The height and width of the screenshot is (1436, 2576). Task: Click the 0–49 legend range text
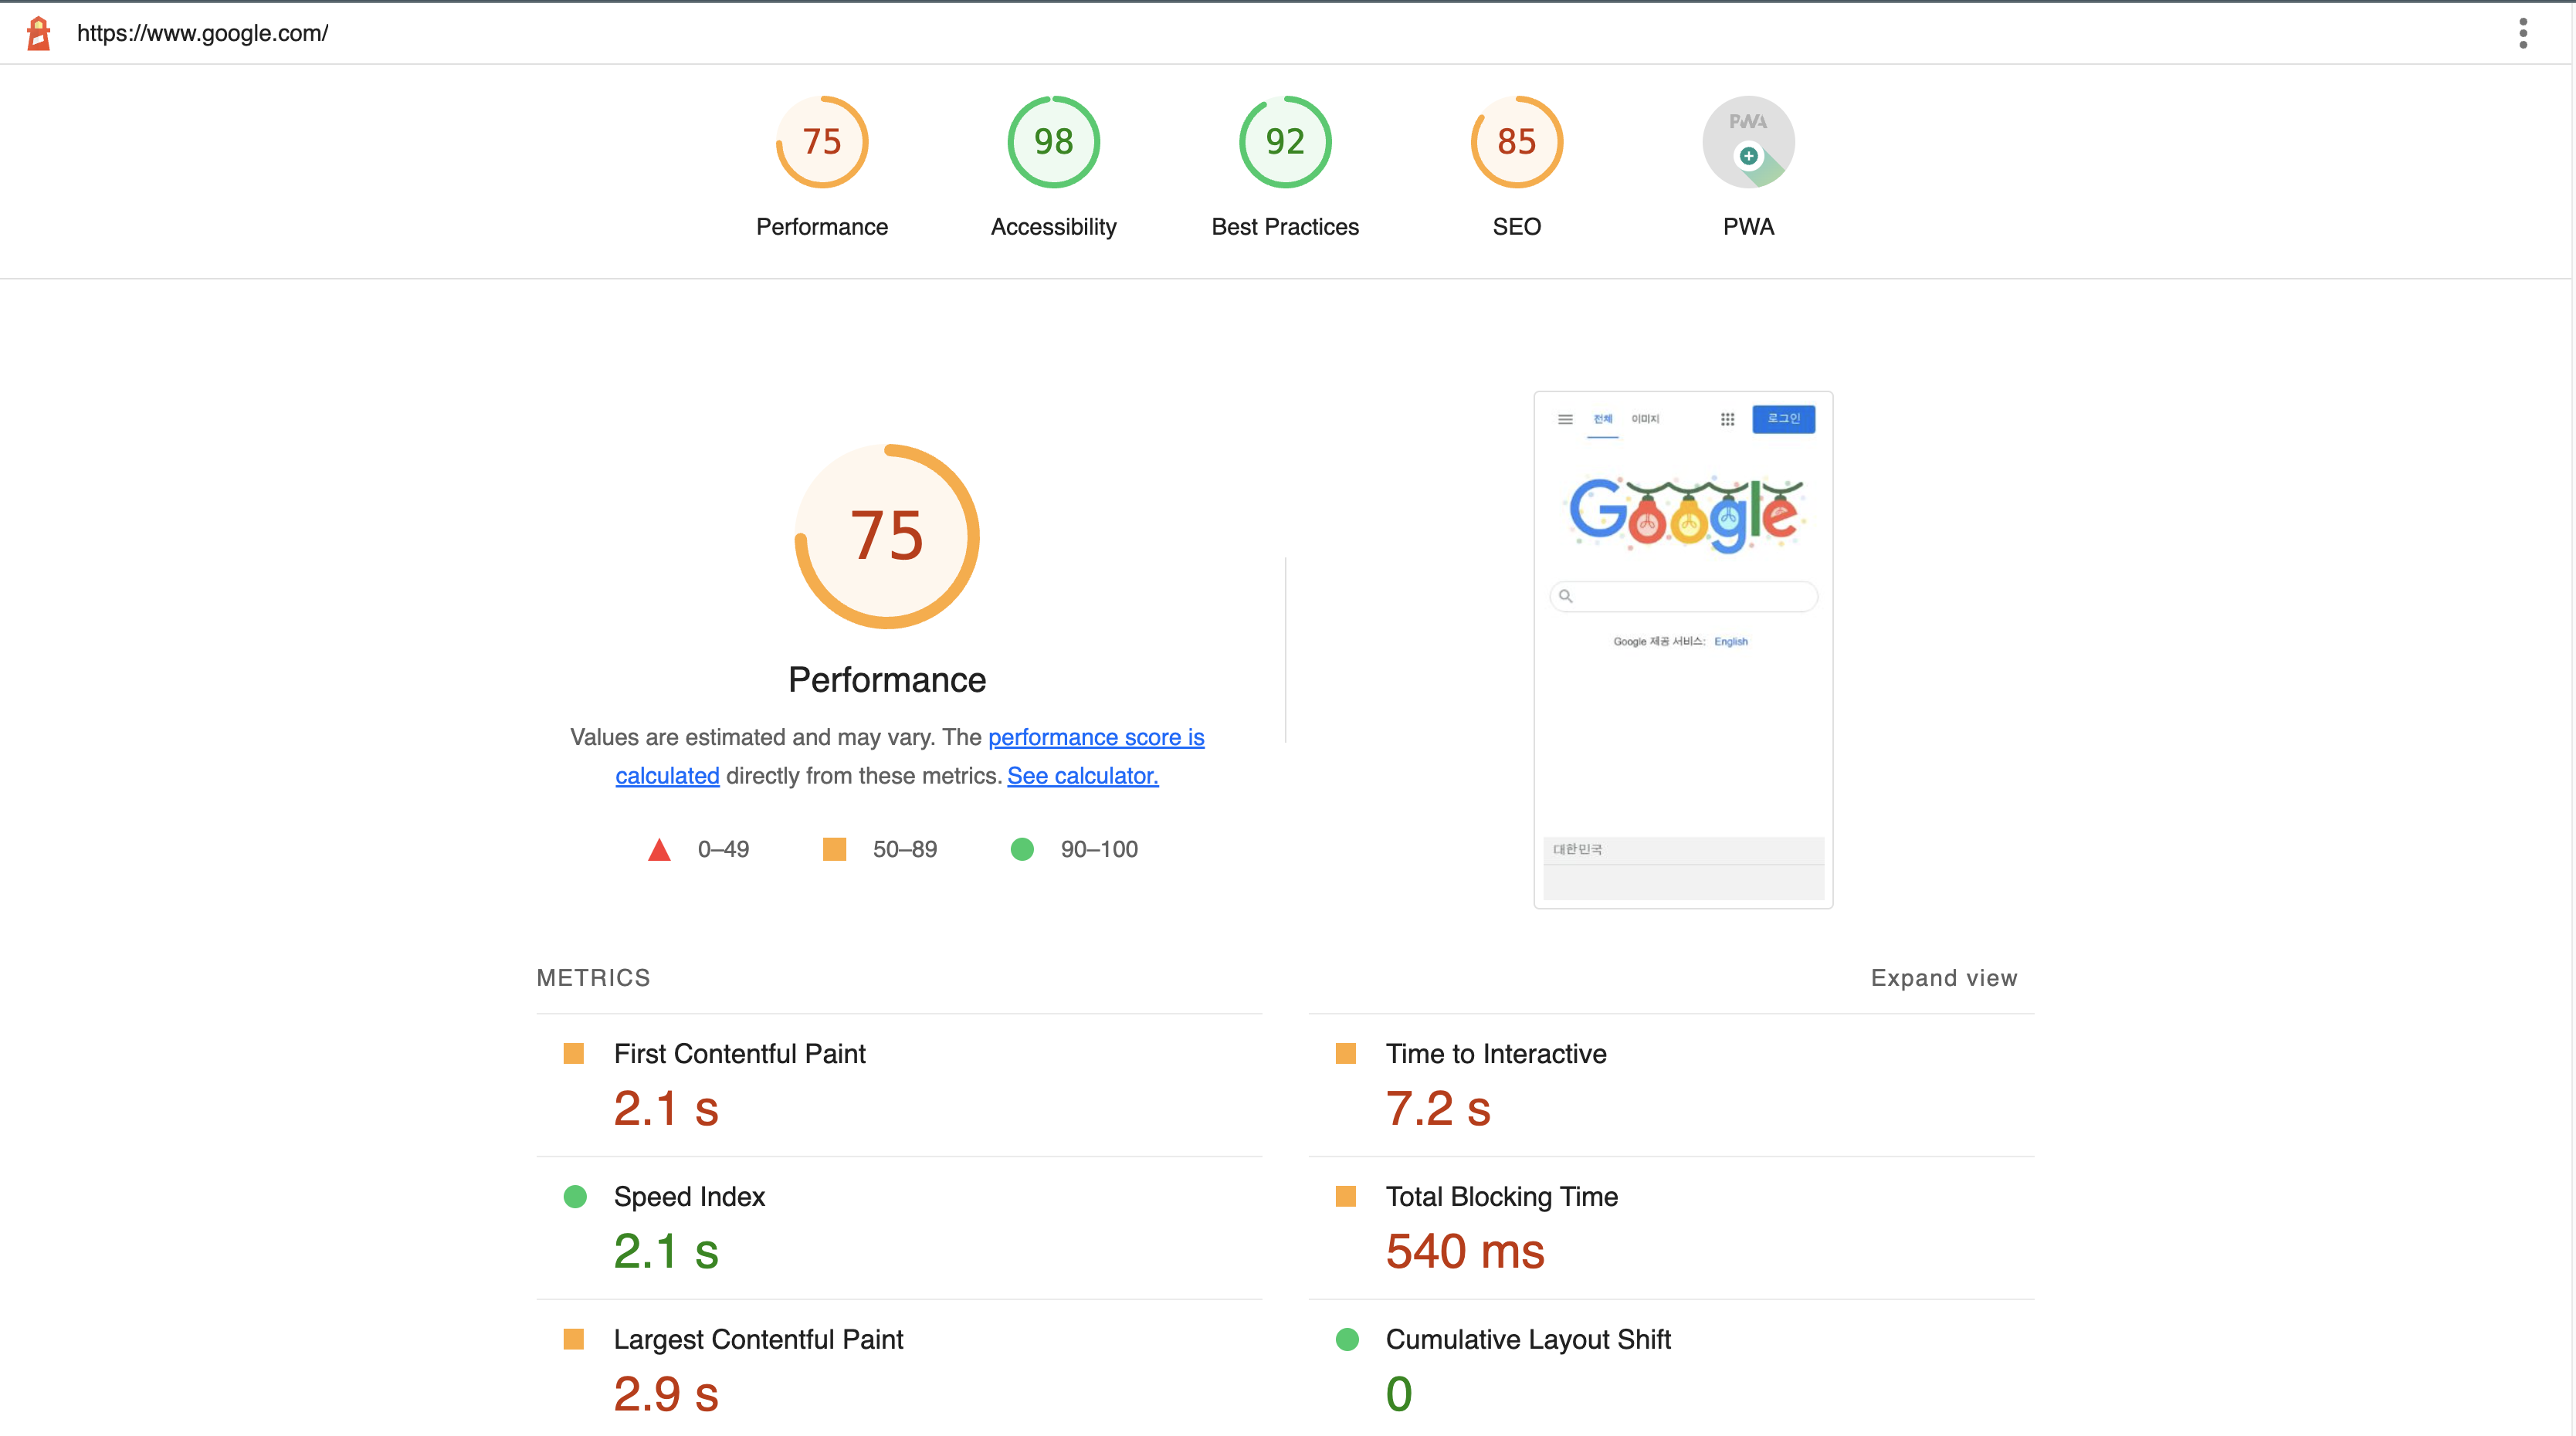tap(723, 849)
